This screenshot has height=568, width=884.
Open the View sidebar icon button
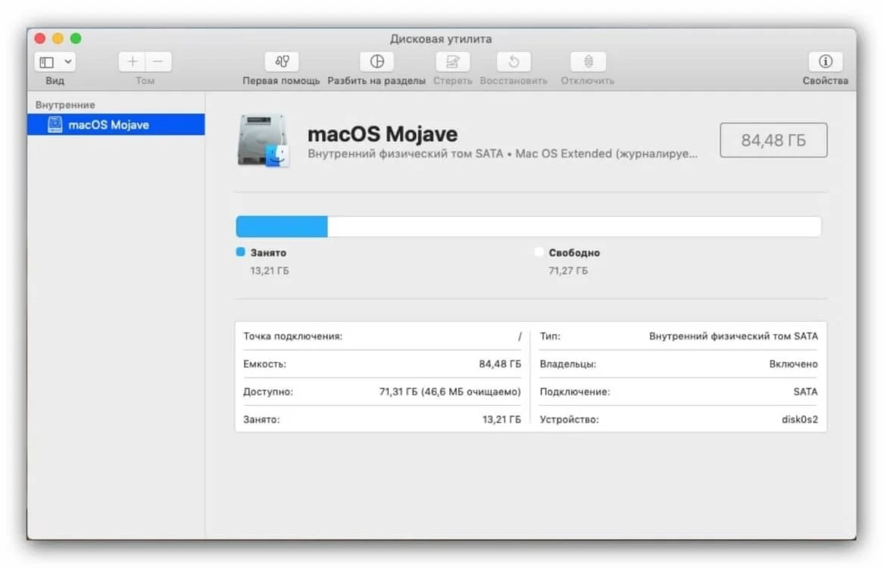pos(47,62)
